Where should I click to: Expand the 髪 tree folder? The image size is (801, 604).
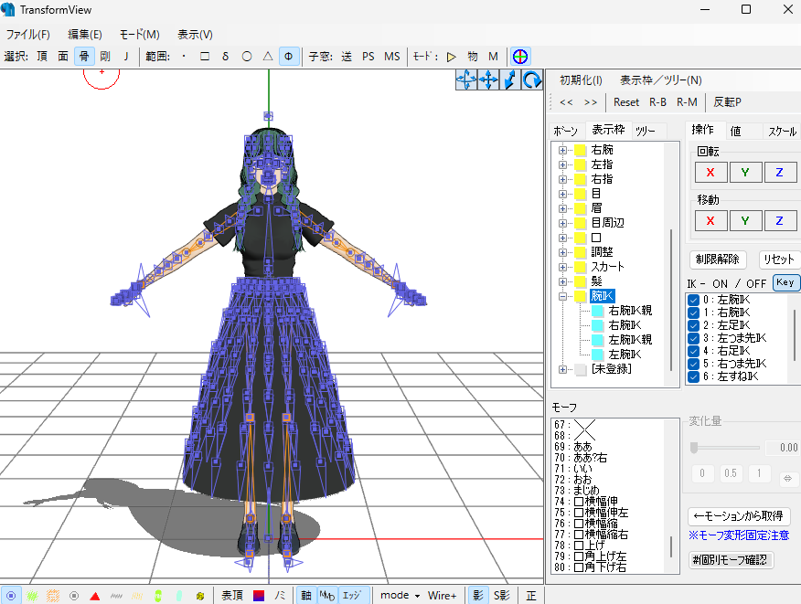pyautogui.click(x=562, y=281)
